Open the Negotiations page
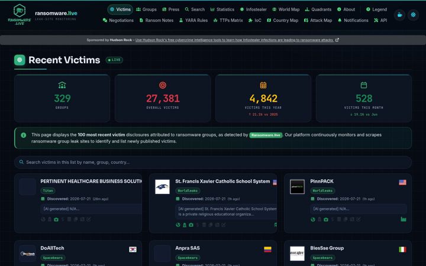Viewport: 426px width, 266px height. [x=118, y=20]
